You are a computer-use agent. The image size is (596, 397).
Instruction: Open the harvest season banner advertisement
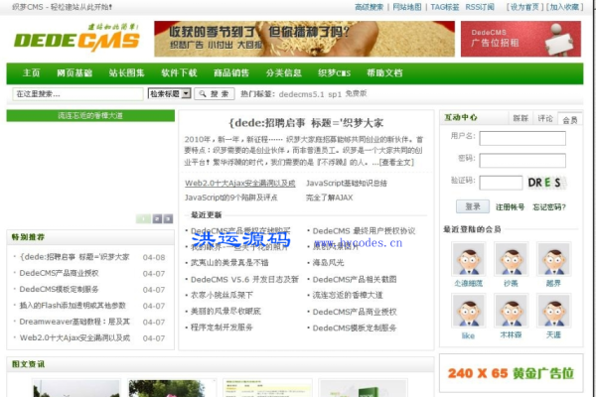click(304, 39)
